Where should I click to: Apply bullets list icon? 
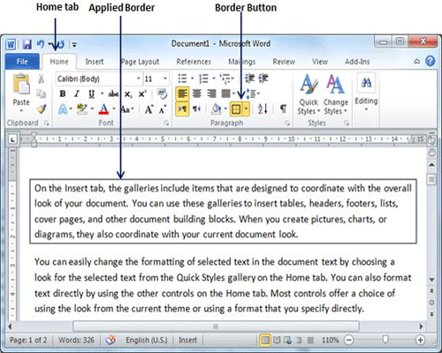tap(182, 79)
